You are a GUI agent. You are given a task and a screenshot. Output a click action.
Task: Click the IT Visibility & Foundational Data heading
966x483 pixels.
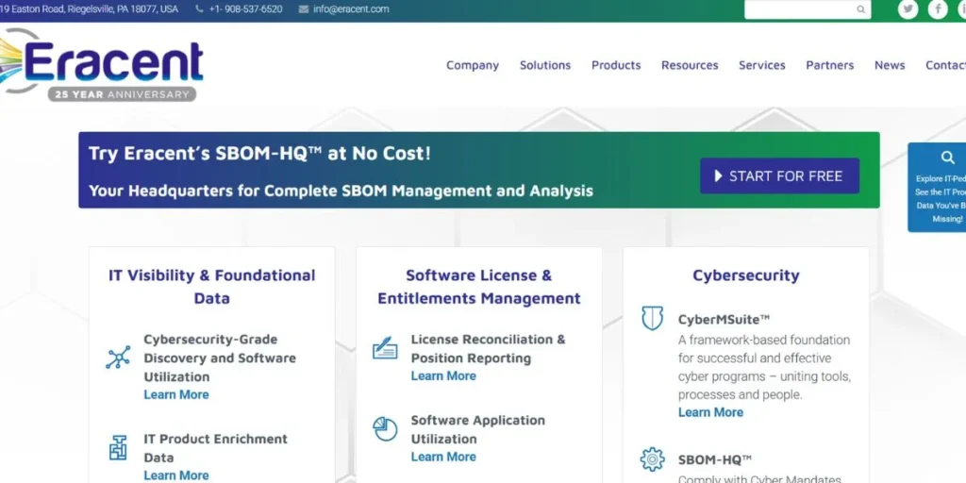coord(212,287)
